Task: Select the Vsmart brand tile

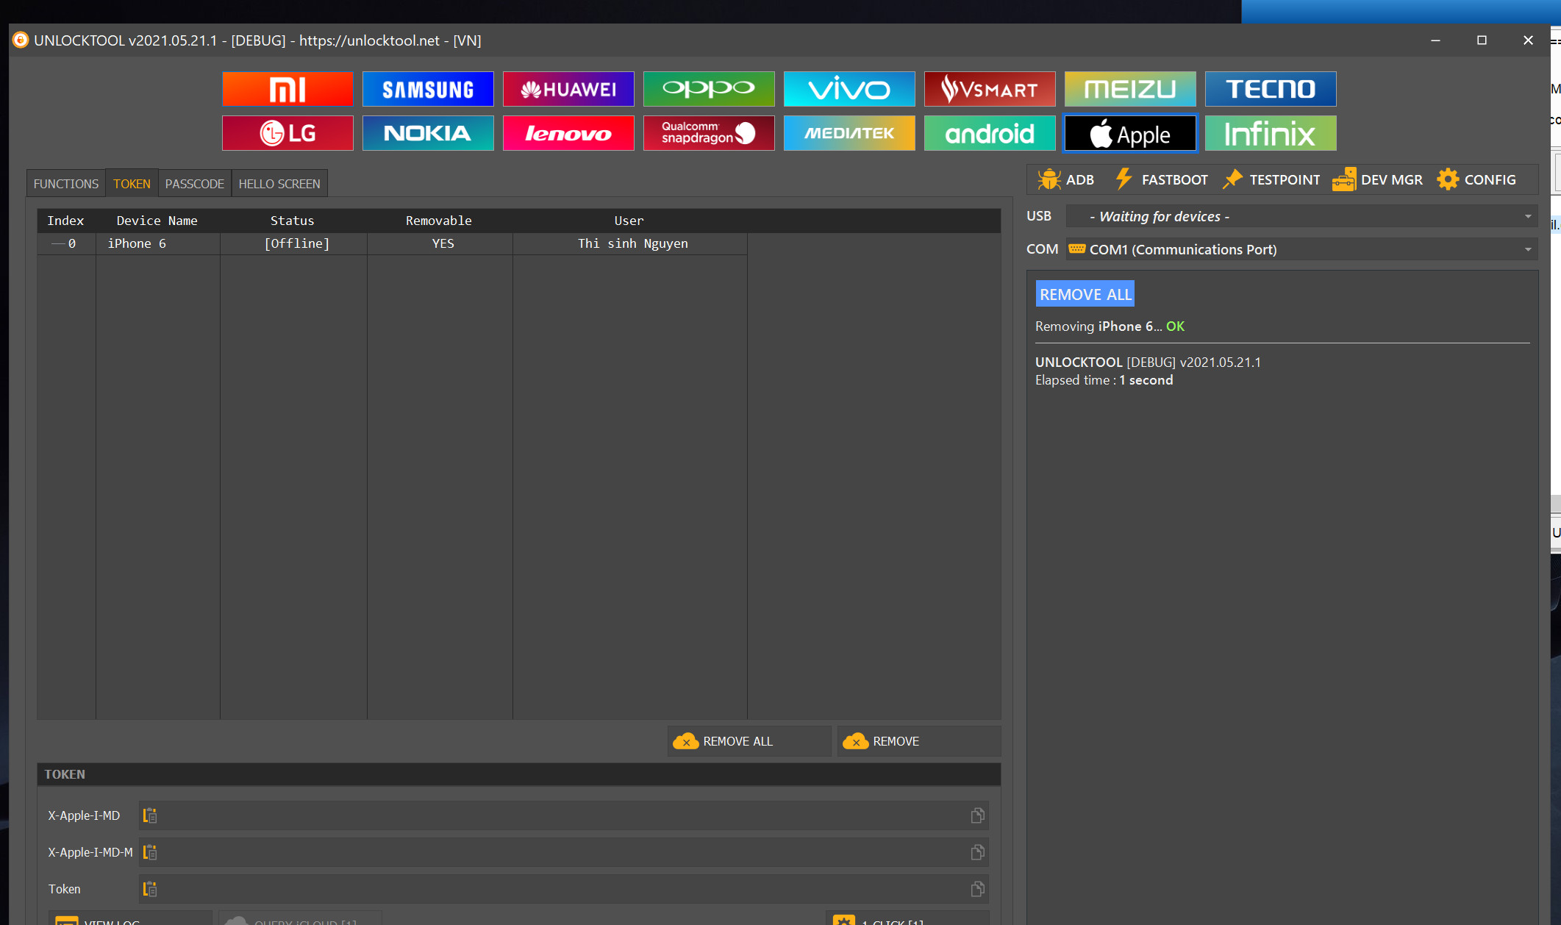Action: click(990, 89)
